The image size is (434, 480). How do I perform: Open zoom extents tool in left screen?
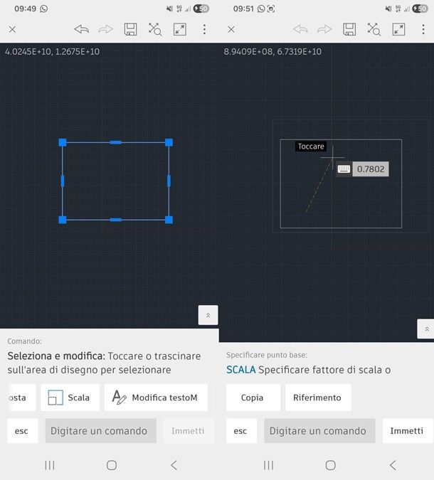pyautogui.click(x=155, y=29)
